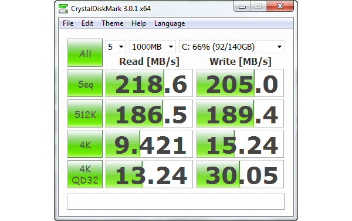This screenshot has width=352, height=221.
Task: Open the Edit menu
Action: (x=87, y=23)
